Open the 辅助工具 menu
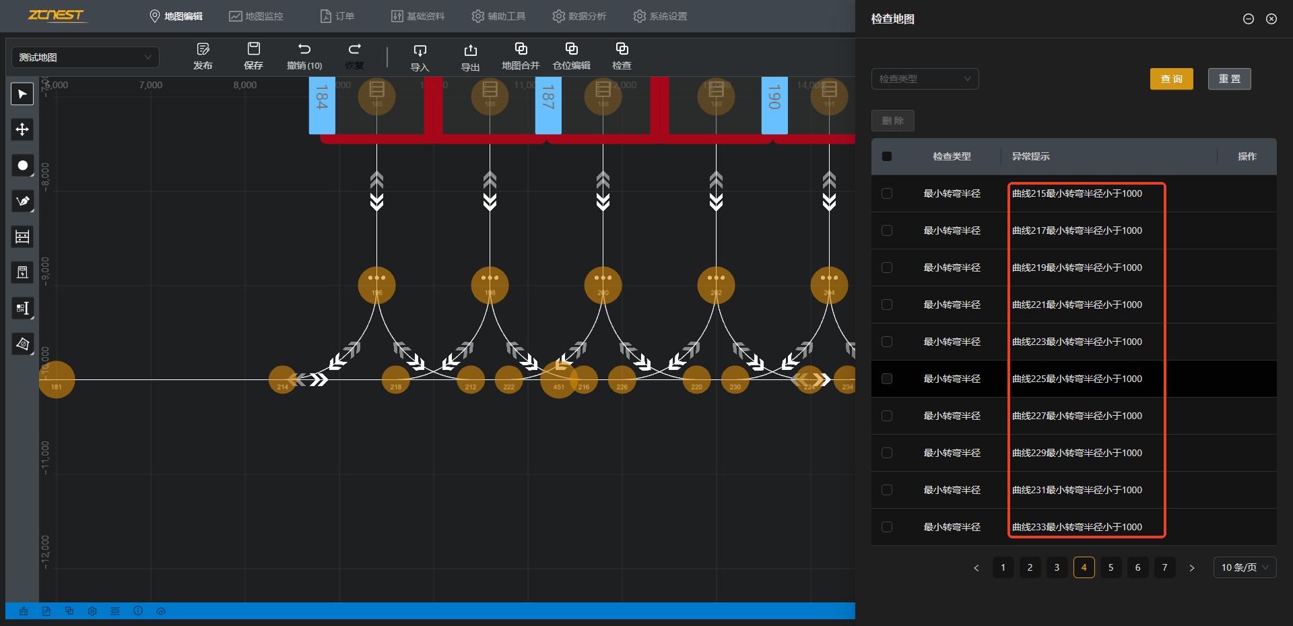The width and height of the screenshot is (1293, 626). pyautogui.click(x=498, y=16)
